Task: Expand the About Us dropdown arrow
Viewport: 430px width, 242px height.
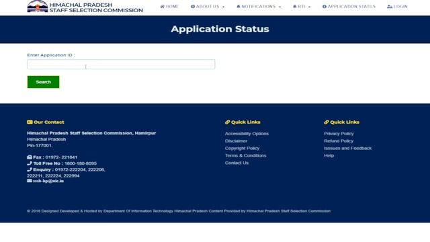Action: 223,7
